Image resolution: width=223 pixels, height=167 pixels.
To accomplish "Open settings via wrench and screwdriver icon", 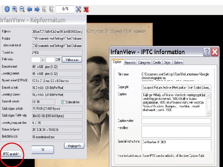I will (x=78, y=9).
